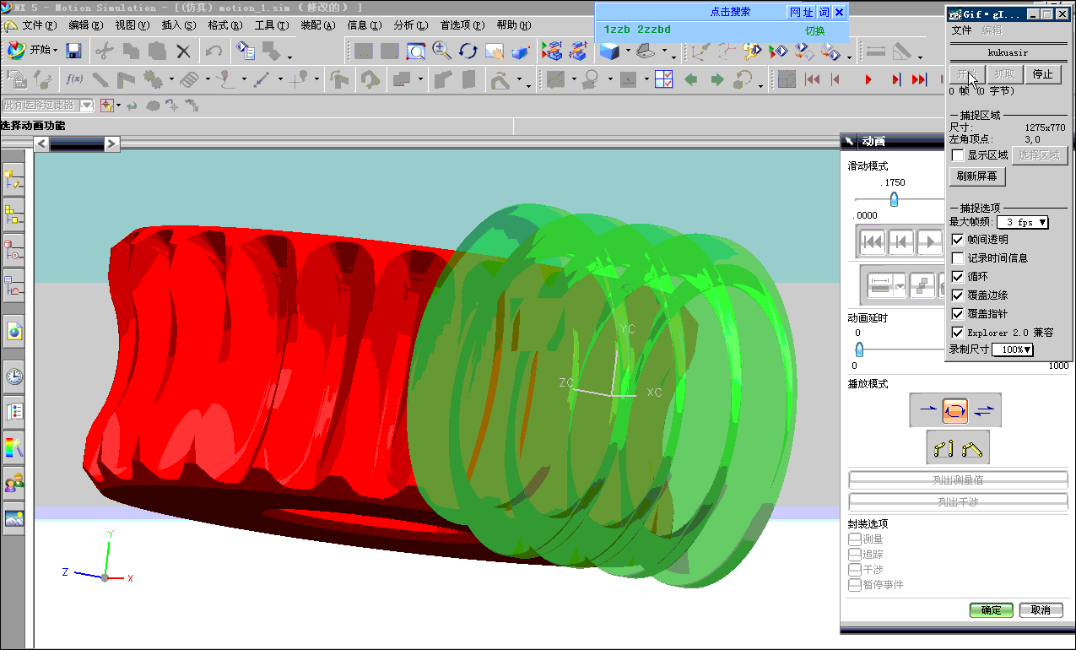Select back-and-forth play mode icon

tap(984, 410)
